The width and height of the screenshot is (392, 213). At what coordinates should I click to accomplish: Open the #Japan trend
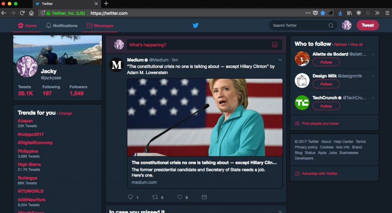25,121
